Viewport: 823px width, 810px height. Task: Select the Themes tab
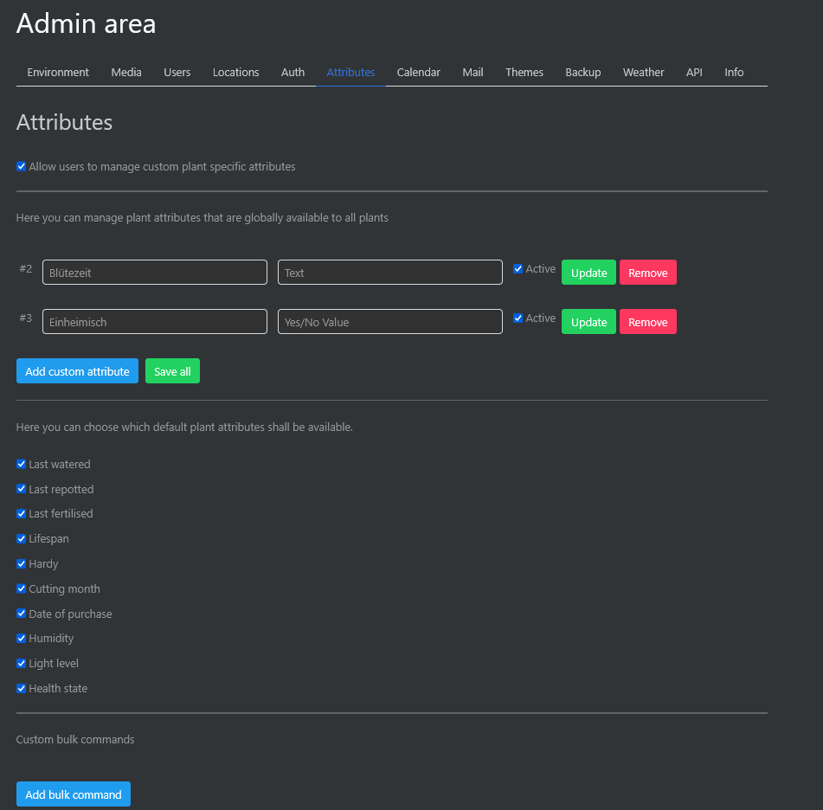coord(524,73)
